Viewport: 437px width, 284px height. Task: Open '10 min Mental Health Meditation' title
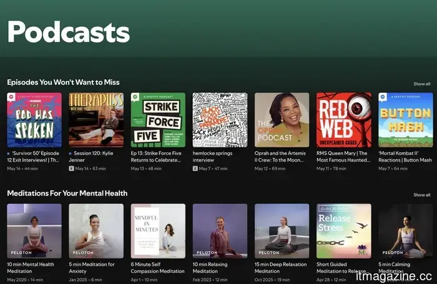click(31, 268)
